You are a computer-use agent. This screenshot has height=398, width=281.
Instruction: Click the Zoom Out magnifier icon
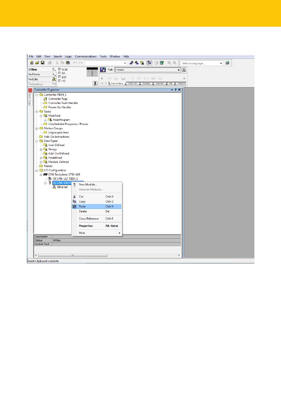point(175,63)
